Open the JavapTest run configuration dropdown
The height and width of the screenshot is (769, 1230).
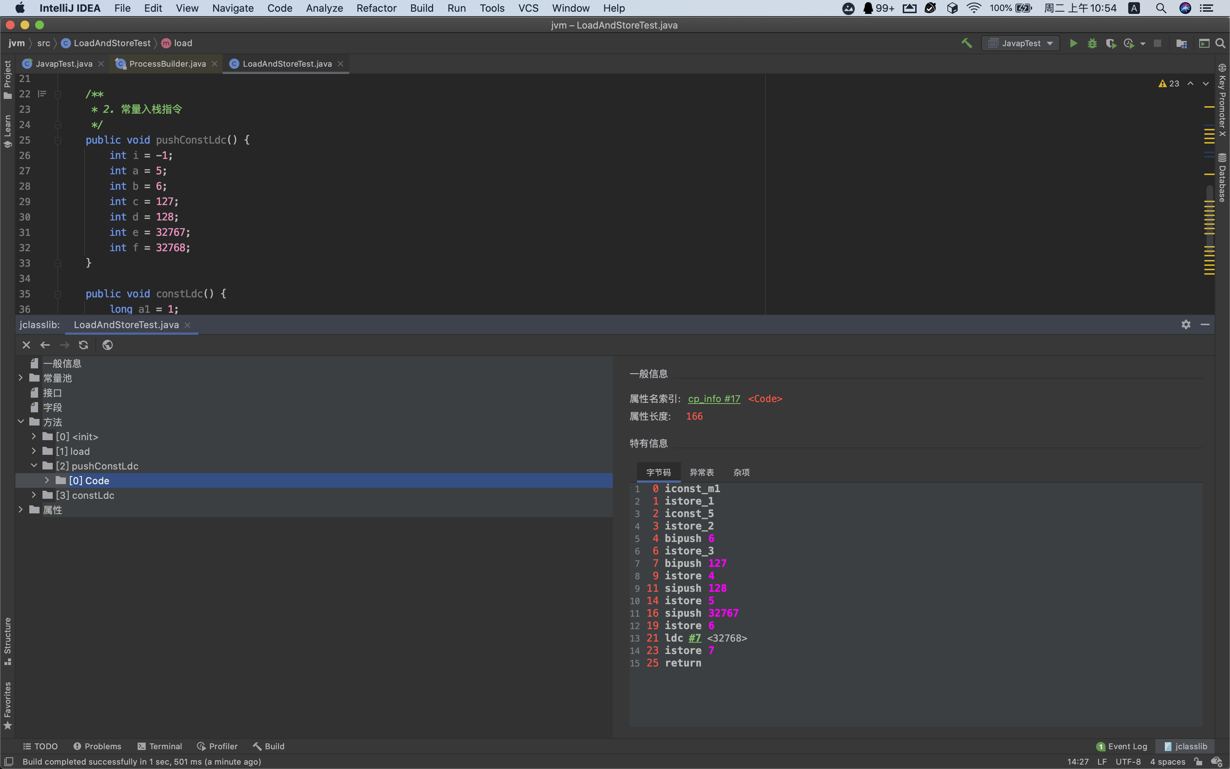point(1021,44)
